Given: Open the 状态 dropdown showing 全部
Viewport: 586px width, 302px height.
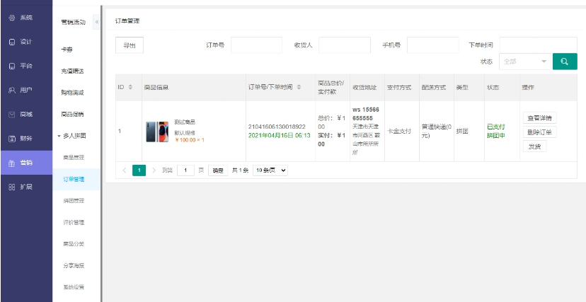Looking at the screenshot, I should coord(524,62).
